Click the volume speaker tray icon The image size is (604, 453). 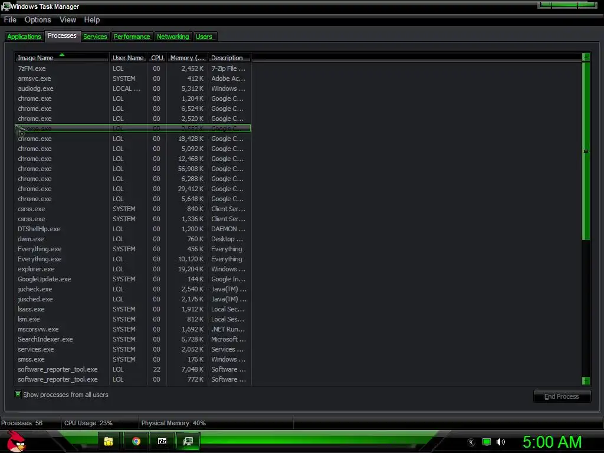click(x=501, y=442)
